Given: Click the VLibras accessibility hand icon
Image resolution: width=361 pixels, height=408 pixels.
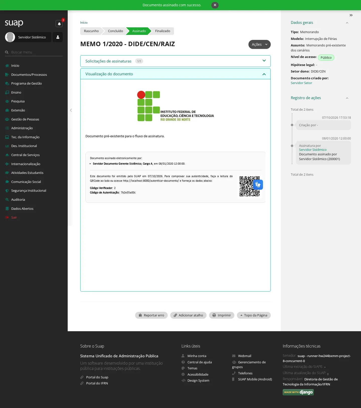Looking at the screenshot, I should pos(258,185).
